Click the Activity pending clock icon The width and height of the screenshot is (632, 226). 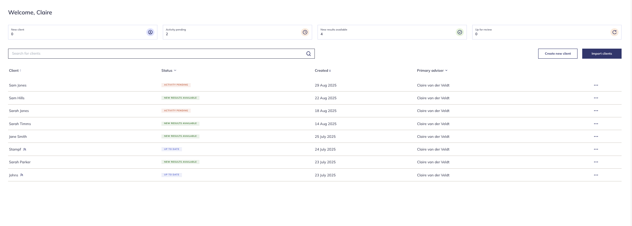click(305, 32)
